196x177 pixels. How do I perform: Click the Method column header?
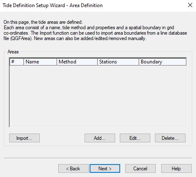pos(77,62)
